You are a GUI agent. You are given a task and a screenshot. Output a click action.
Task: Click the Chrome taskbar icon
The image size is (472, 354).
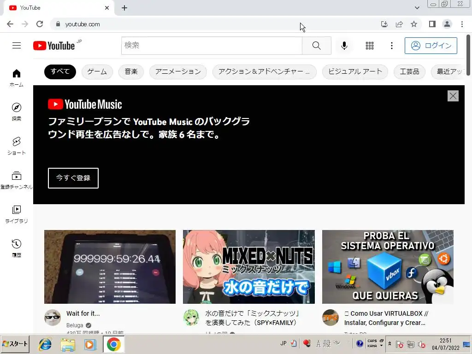113,344
